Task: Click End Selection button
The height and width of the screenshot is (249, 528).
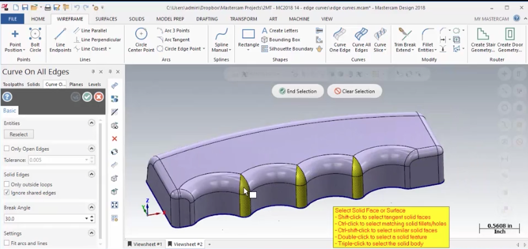Action: [x=298, y=91]
